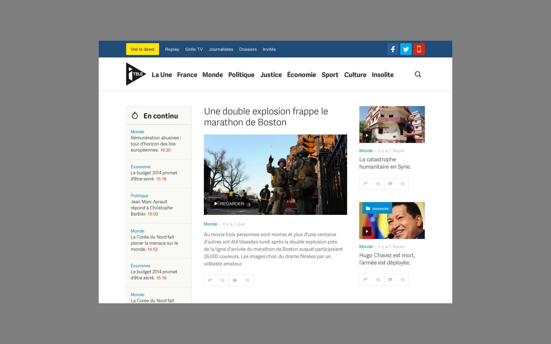The height and width of the screenshot is (344, 551).
Task: Click the Dossiers folder badge
Action: point(377,209)
